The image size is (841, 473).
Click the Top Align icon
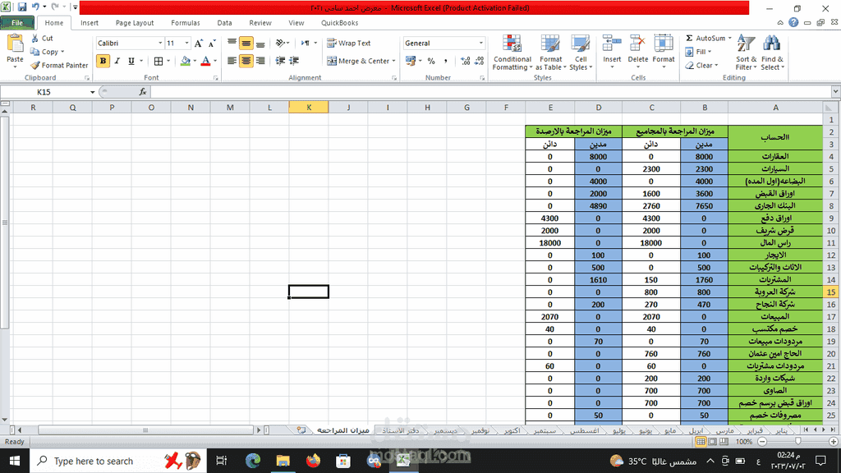tap(232, 43)
